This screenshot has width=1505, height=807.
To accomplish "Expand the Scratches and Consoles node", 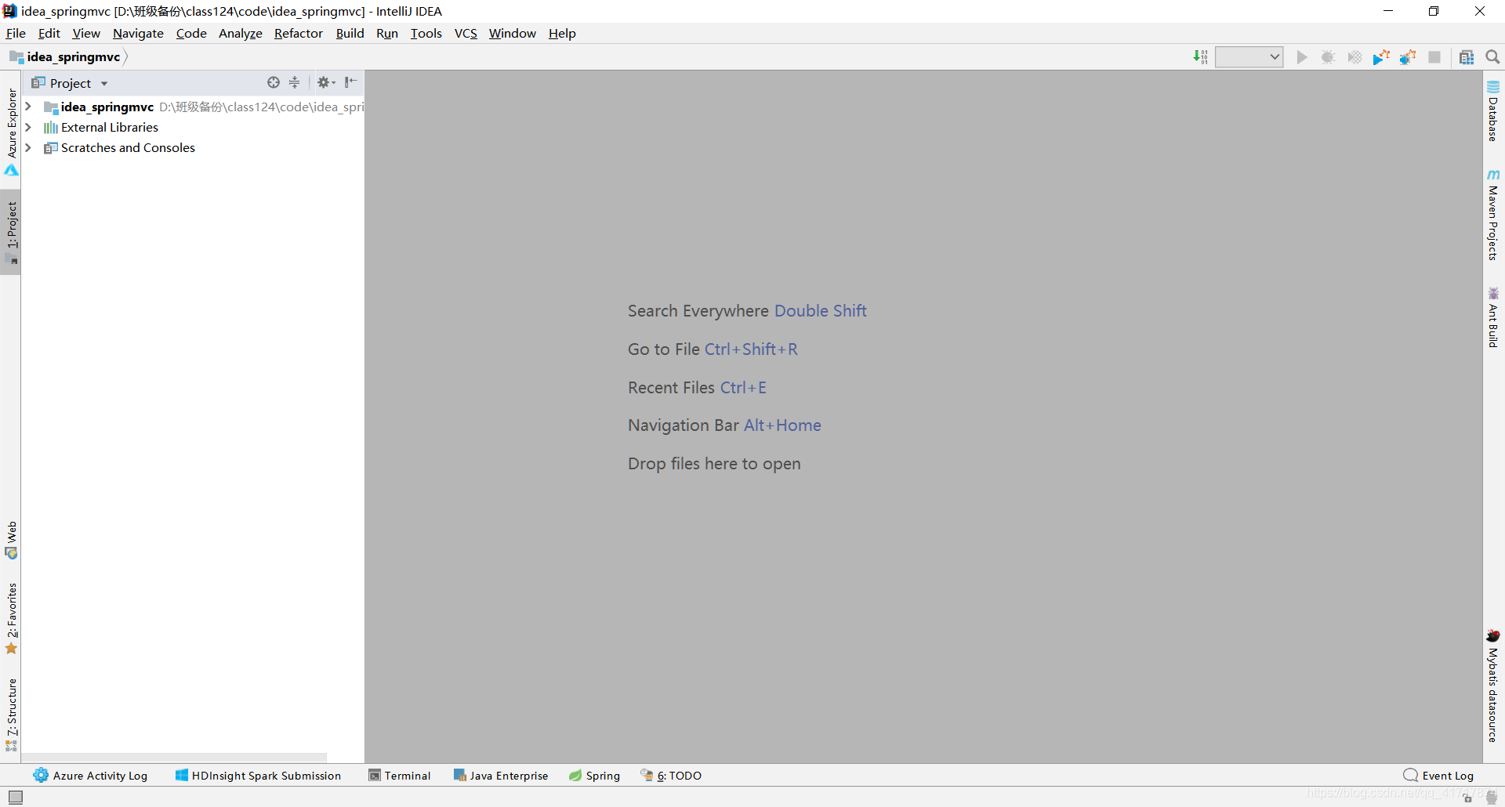I will pyautogui.click(x=28, y=147).
